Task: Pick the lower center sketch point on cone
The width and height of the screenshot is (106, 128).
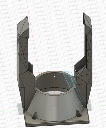Action: [x=54, y=107]
